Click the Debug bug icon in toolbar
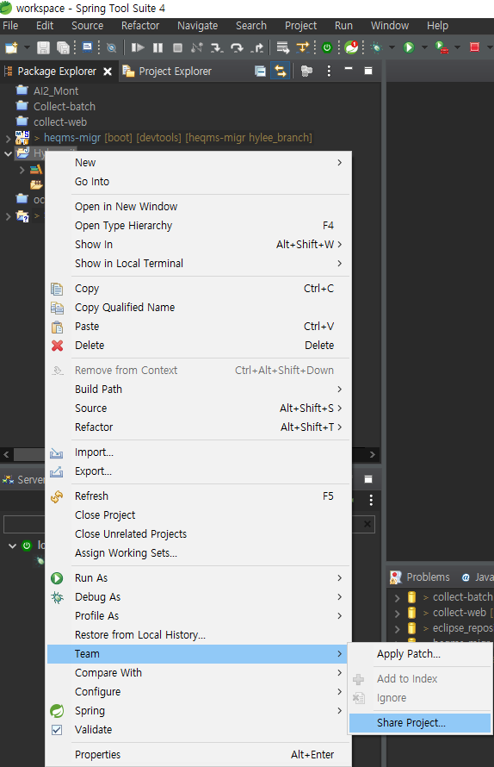 (x=376, y=47)
